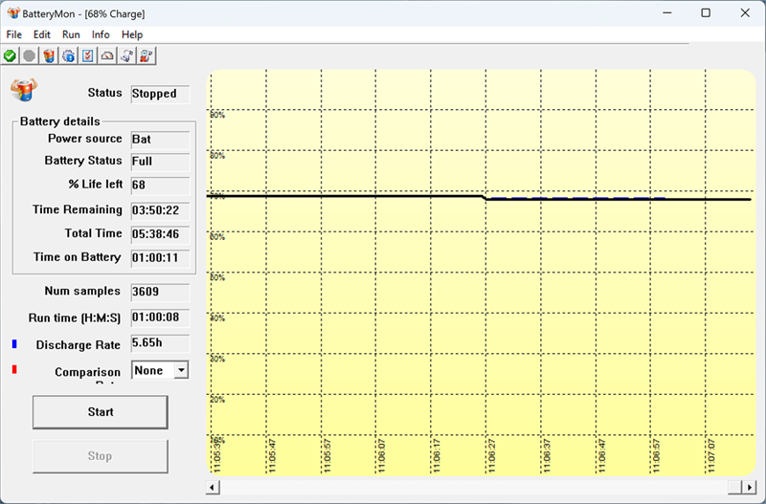This screenshot has width=766, height=504.
Task: Click the Comparison combo box showing None
Action: (x=160, y=370)
